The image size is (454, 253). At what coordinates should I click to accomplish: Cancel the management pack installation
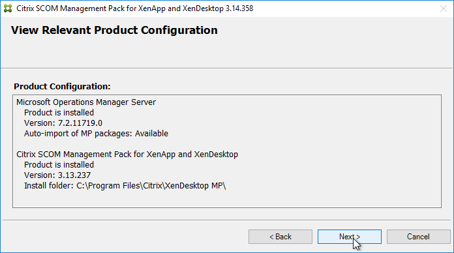click(418, 237)
